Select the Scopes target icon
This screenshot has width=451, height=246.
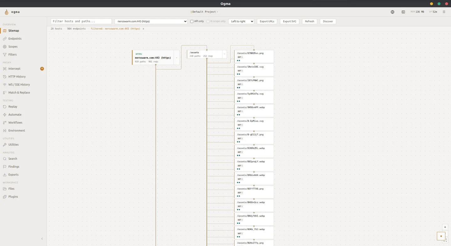click(5, 47)
